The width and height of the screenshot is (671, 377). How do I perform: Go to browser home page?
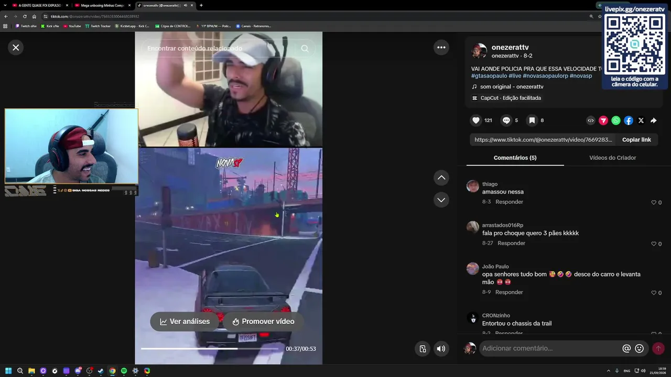pos(34,16)
